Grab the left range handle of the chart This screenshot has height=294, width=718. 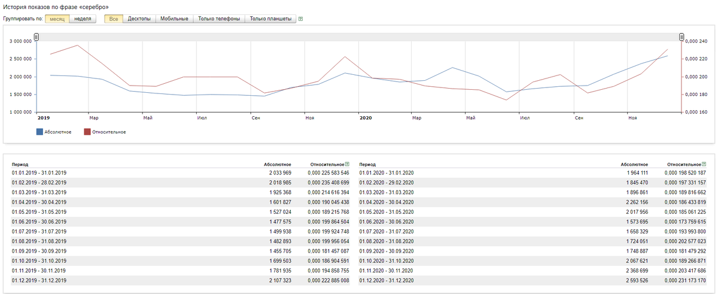[x=36, y=37]
